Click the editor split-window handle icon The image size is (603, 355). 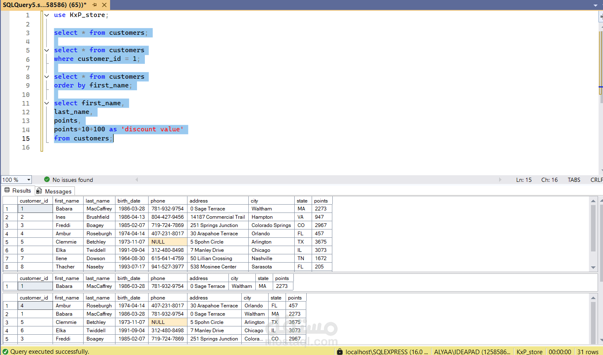click(x=601, y=17)
